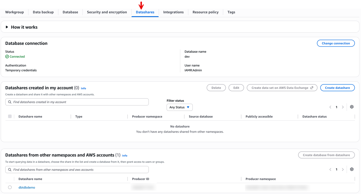Click the Datashare name header in my account table

pyautogui.click(x=30, y=116)
